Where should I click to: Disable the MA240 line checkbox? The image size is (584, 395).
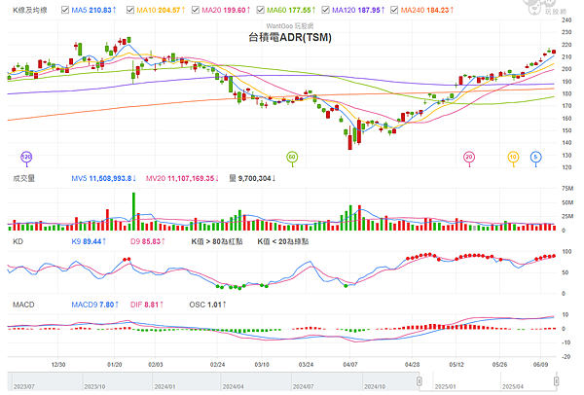[x=394, y=10]
